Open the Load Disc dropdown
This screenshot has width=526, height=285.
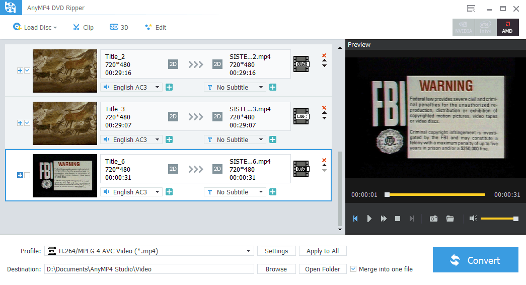click(x=35, y=27)
